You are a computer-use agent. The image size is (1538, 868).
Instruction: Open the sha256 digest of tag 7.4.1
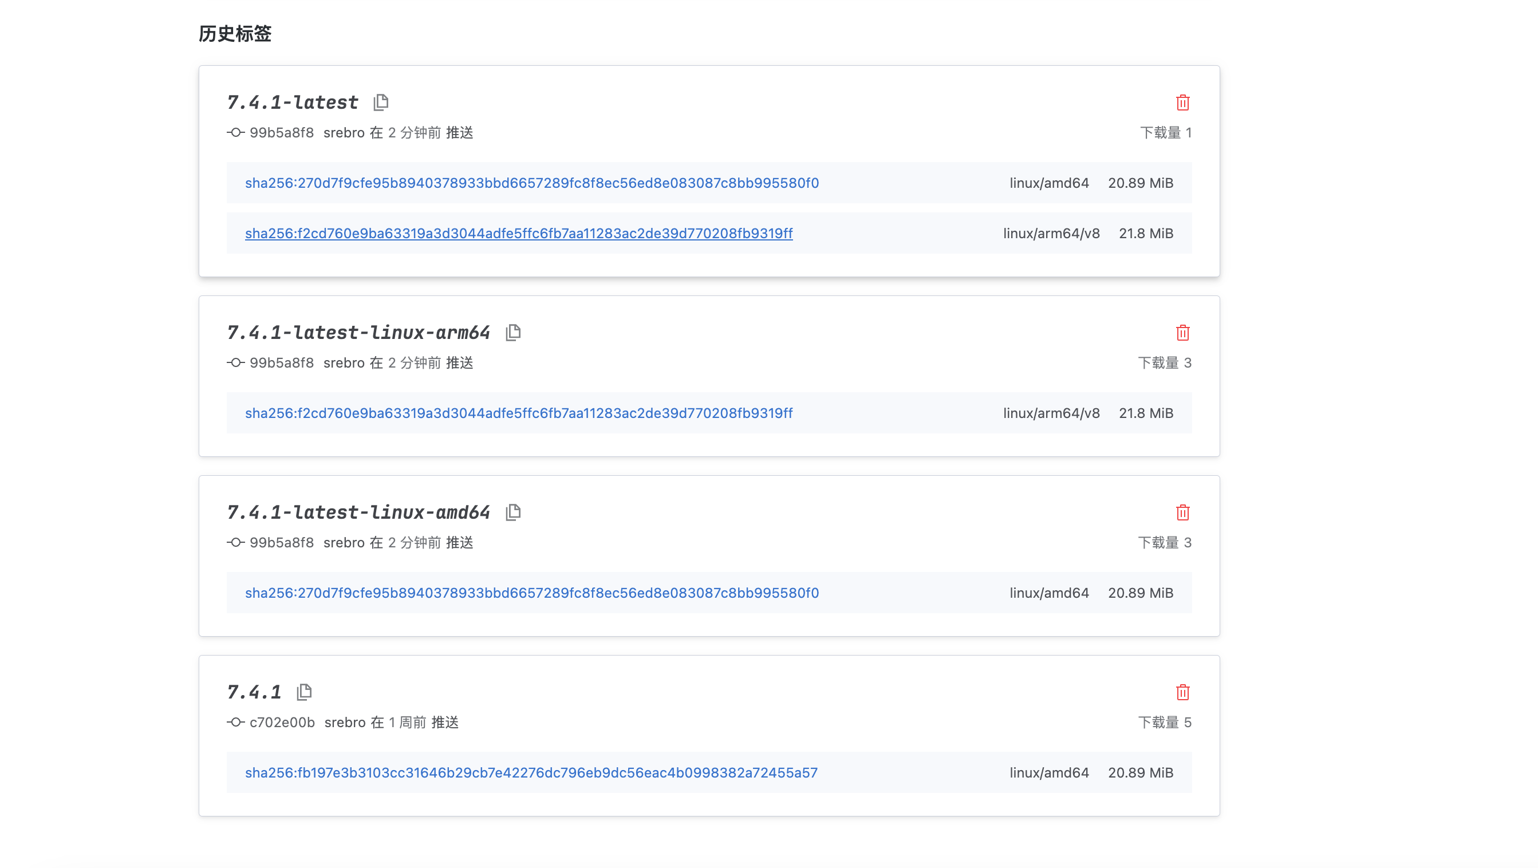point(531,772)
